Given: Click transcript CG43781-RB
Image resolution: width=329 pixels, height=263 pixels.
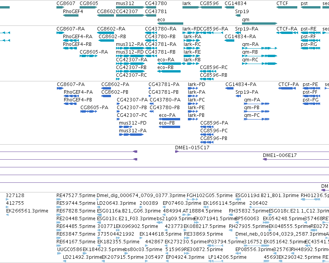Looking at the screenshot, I should (160, 52).
